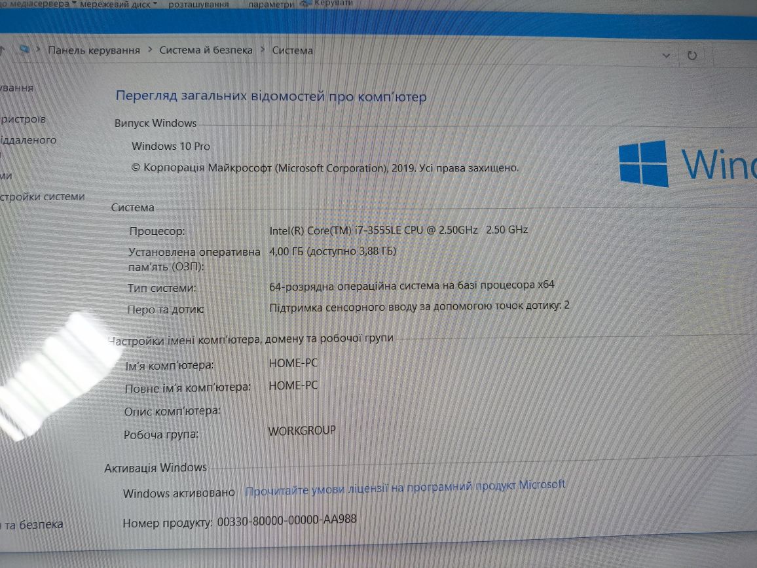The width and height of the screenshot is (757, 568).
Task: Open 'стройки системи' sidebar link
Action: (x=43, y=196)
